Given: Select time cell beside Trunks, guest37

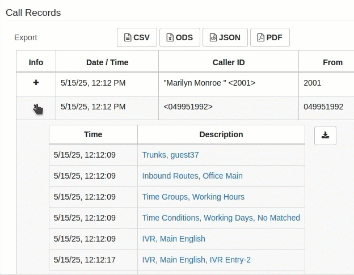Looking at the screenshot, I should click(x=93, y=155).
